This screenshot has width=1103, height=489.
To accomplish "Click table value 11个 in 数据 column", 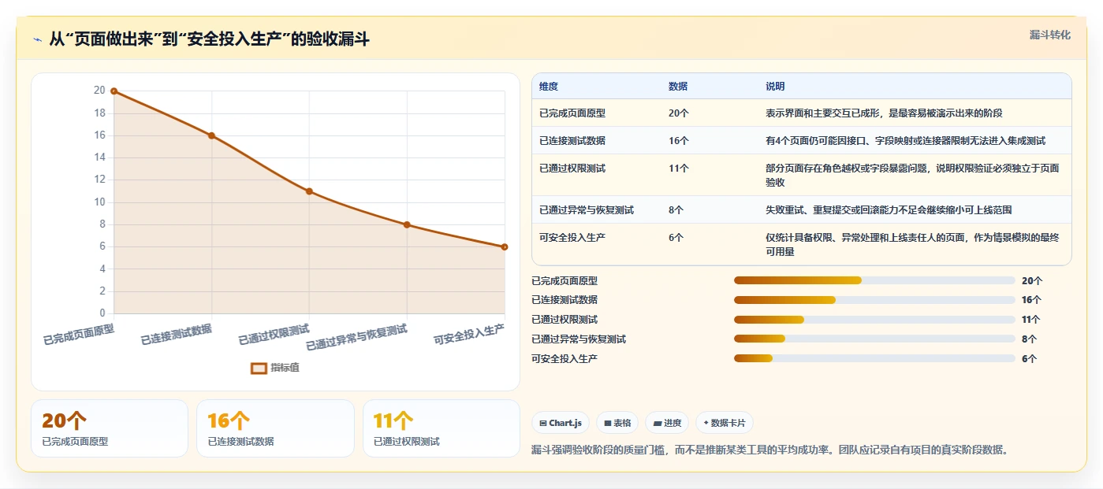I will pos(679,169).
